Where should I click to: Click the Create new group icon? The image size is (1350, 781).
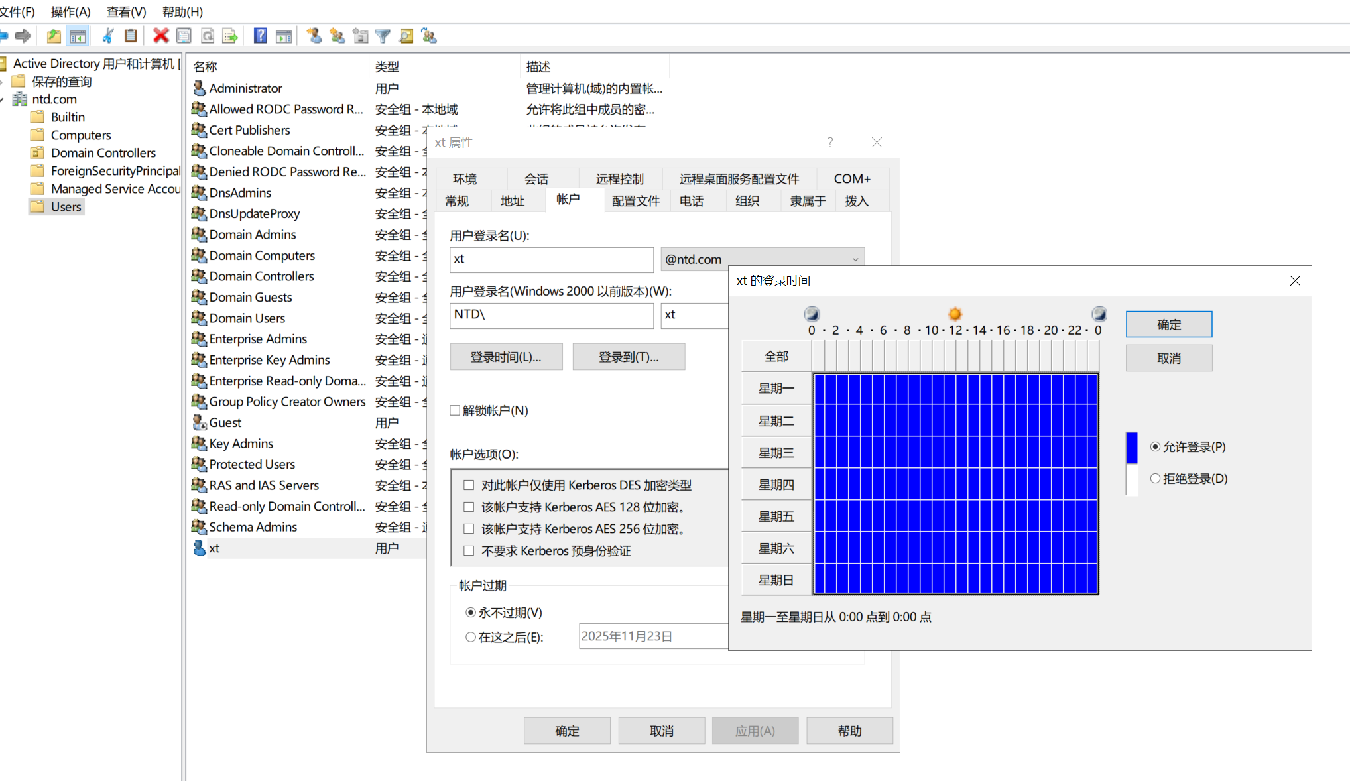coord(337,36)
